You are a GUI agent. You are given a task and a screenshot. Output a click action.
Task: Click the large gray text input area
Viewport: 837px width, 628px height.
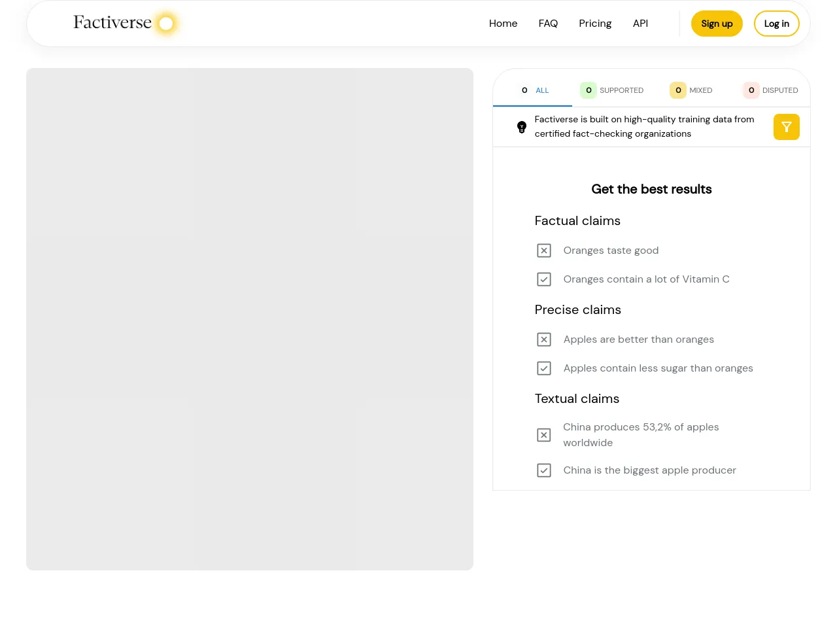(x=250, y=319)
